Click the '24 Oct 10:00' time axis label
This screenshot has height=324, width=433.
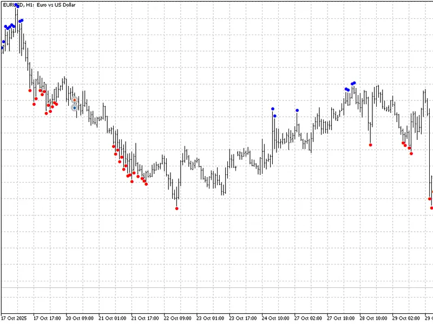click(275, 318)
